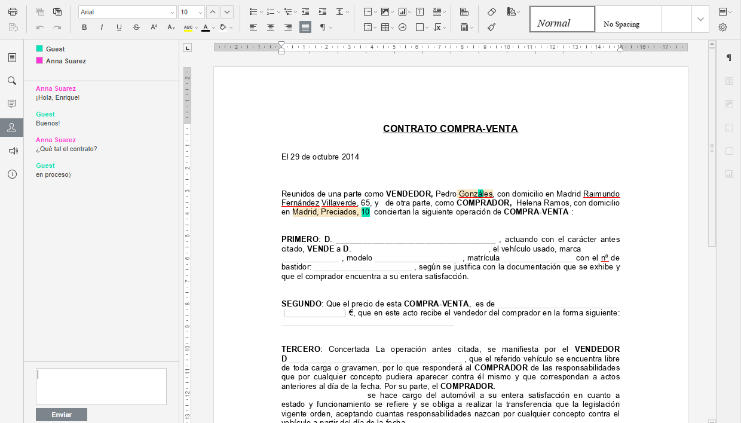The width and height of the screenshot is (741, 423).
Task: Open the Comments sidebar icon
Action: pos(12,104)
